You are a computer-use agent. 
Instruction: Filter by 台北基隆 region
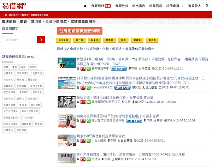[x=63, y=40]
